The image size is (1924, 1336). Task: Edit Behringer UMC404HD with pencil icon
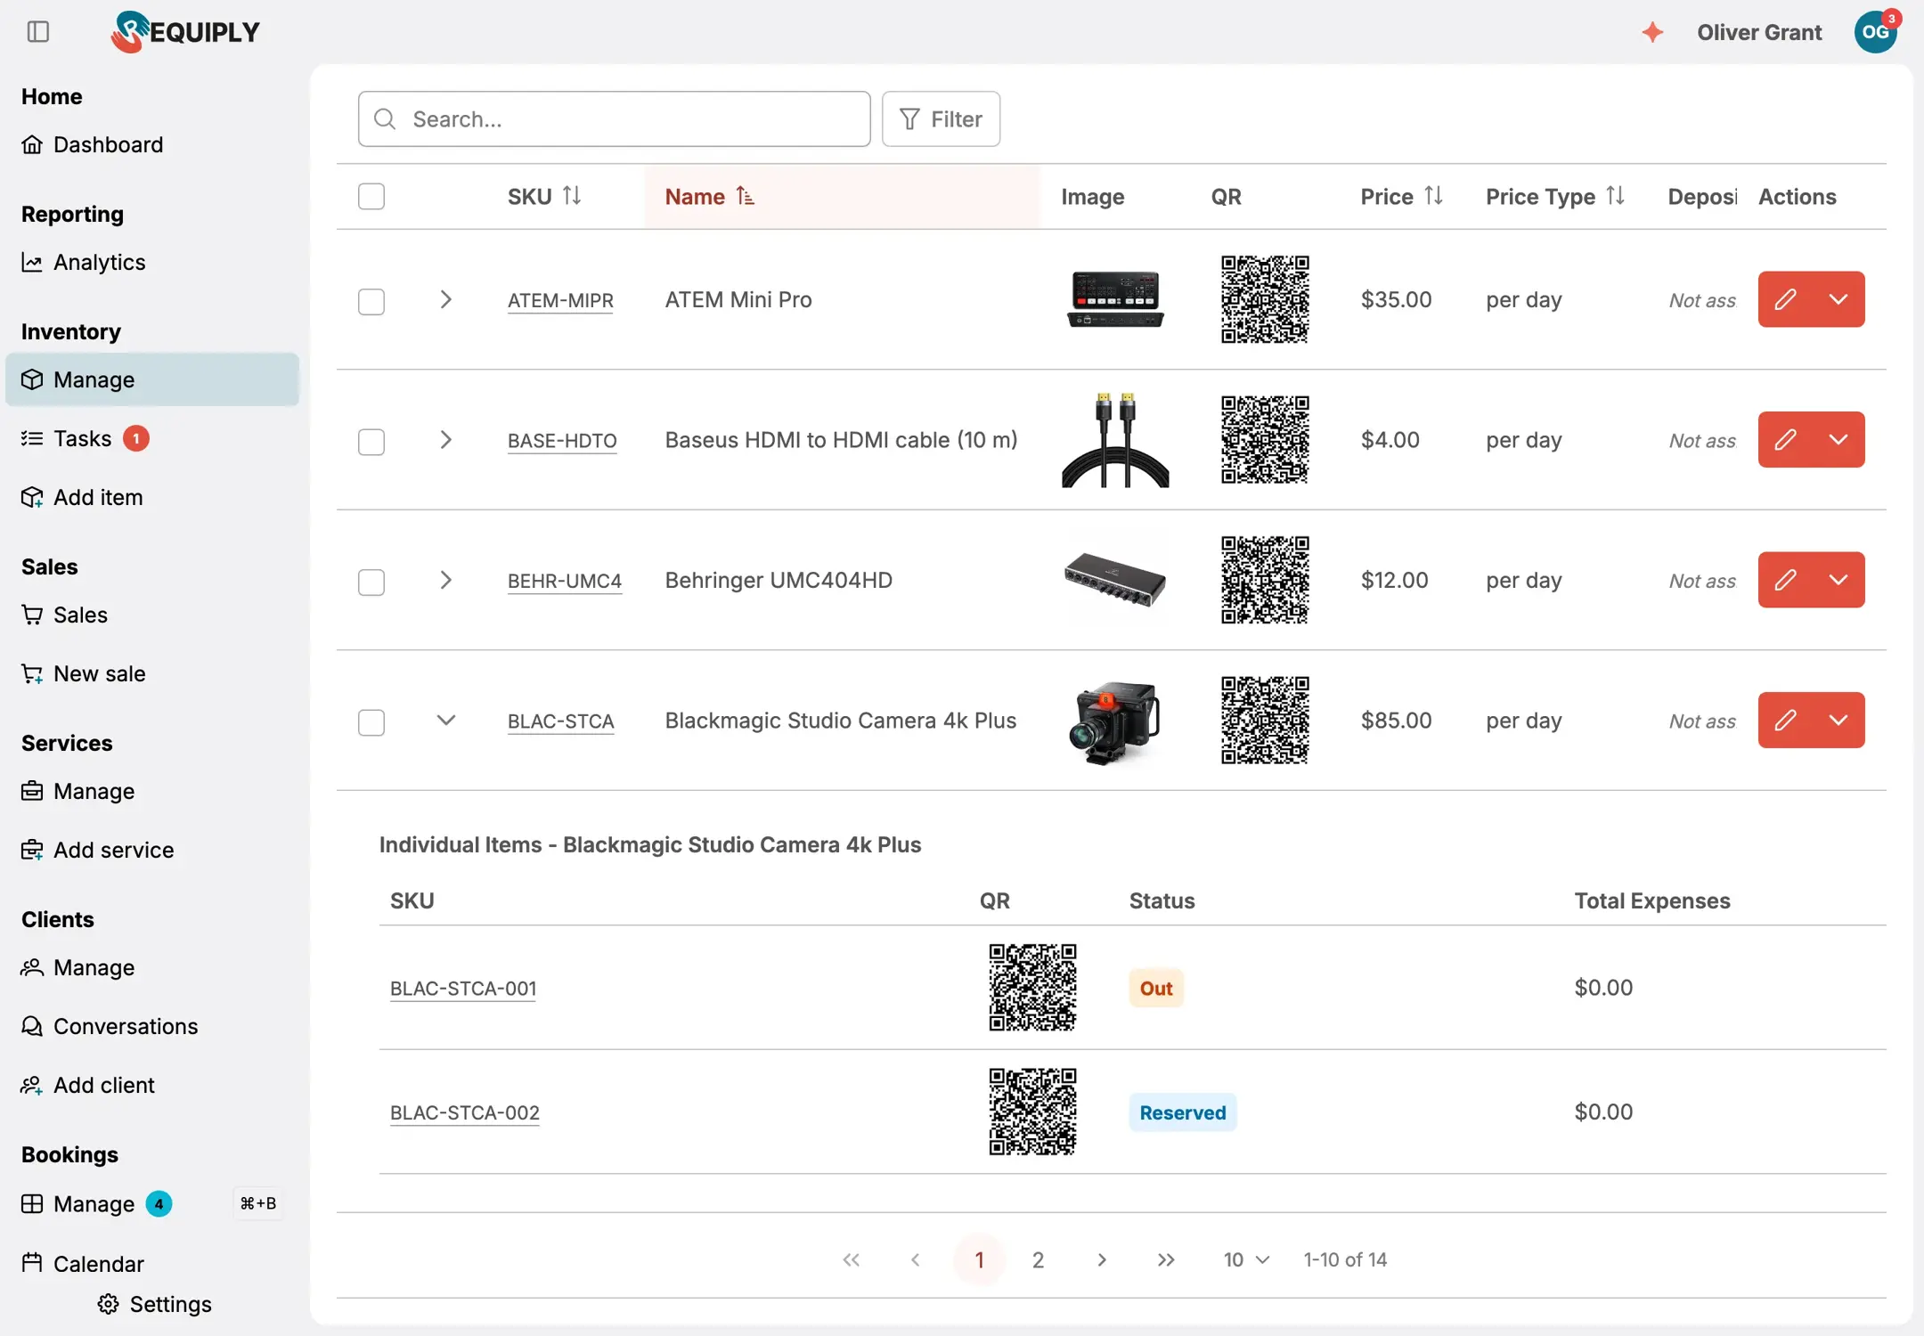(1785, 580)
